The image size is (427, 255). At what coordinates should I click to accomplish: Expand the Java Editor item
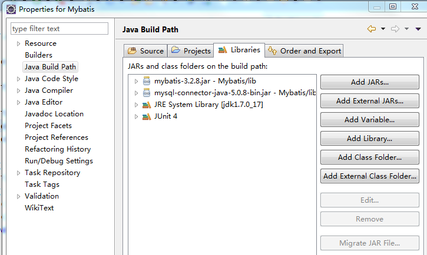click(x=18, y=102)
